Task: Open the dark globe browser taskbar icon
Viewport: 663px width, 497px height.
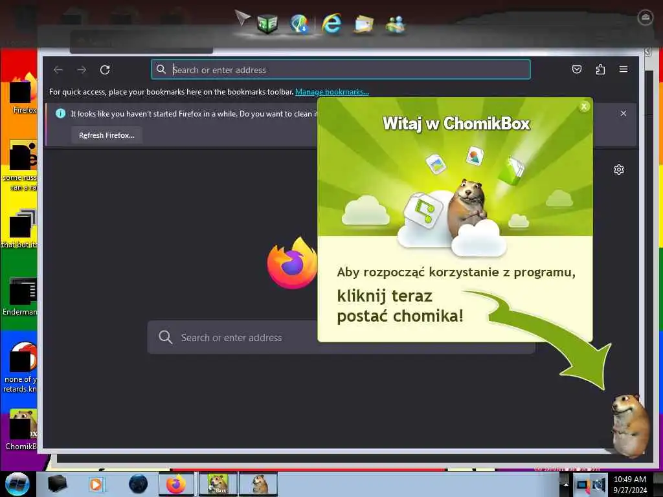Action: point(138,484)
